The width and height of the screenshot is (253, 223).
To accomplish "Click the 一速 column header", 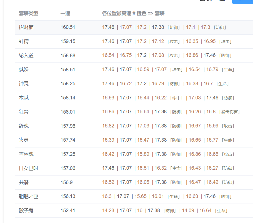I will pyautogui.click(x=65, y=13).
